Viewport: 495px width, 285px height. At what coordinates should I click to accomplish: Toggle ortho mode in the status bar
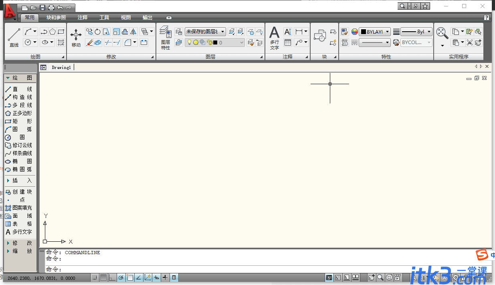point(112,277)
